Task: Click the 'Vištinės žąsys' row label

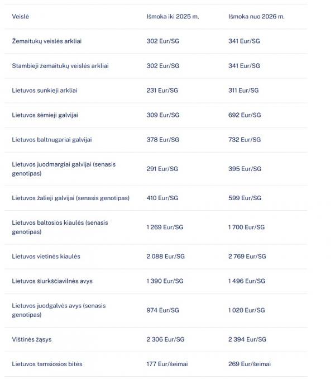Action: [x=32, y=339]
